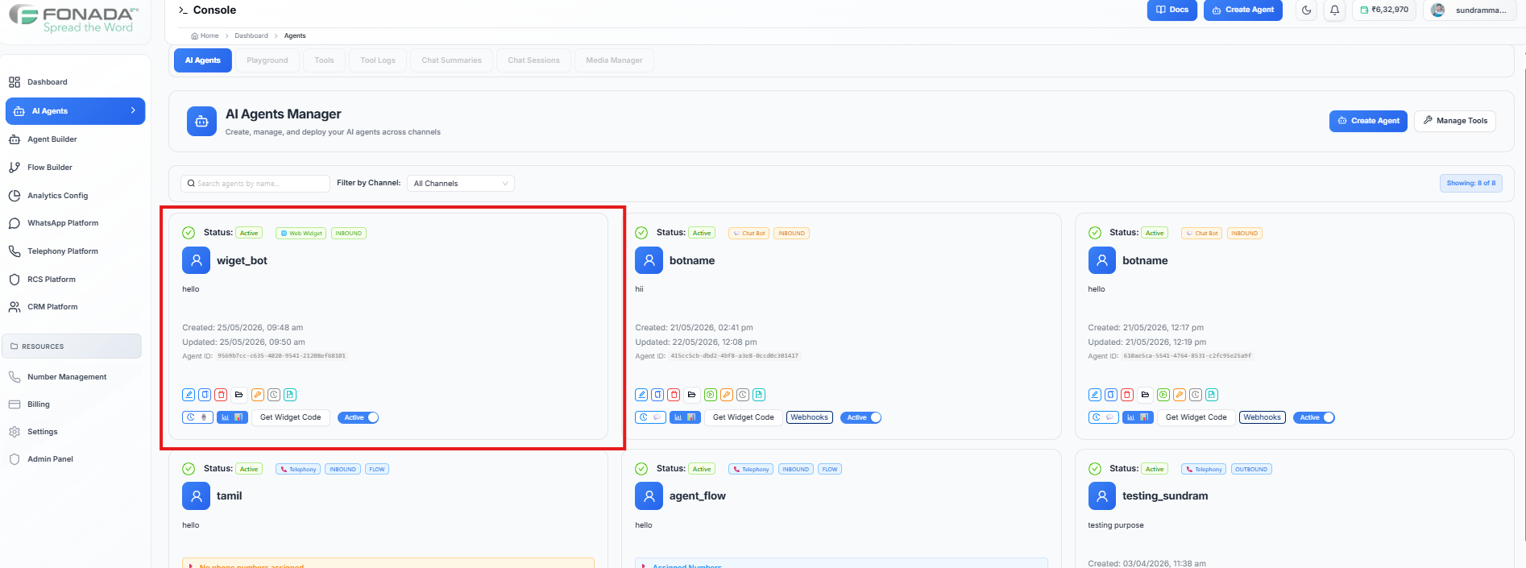The image size is (1526, 568).
Task: Open the Tool Logs tab
Action: (378, 60)
